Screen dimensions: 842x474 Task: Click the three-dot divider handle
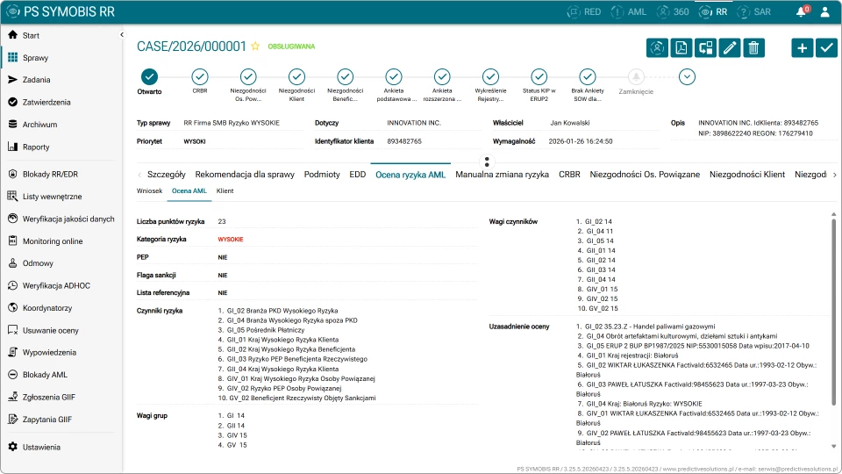[487, 162]
